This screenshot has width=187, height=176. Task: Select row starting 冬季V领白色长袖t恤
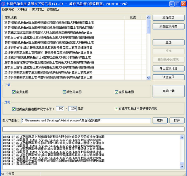(x=74, y=42)
